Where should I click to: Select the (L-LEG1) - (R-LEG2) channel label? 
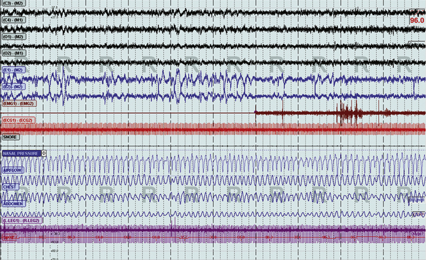(x=22, y=220)
